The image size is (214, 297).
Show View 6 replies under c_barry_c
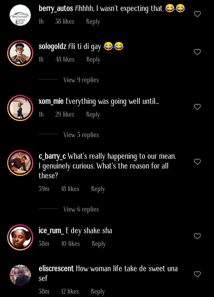click(x=81, y=209)
